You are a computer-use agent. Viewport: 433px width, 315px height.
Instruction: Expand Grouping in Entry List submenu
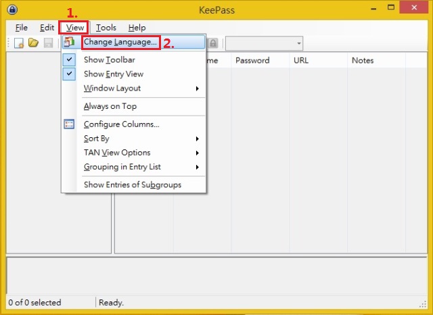(134, 167)
